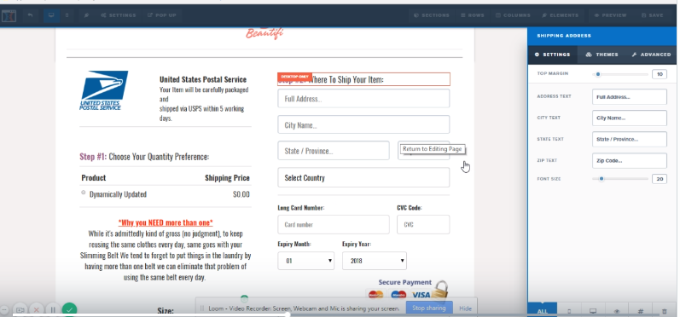Image resolution: width=680 pixels, height=317 pixels.
Task: Select mobile-only phone icon in panel footer
Action: point(569,311)
